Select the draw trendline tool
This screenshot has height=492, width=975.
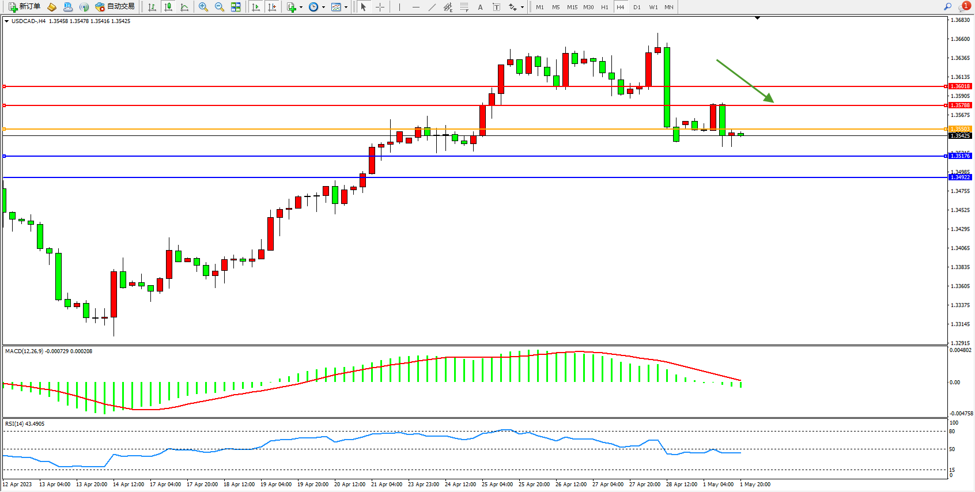point(432,7)
